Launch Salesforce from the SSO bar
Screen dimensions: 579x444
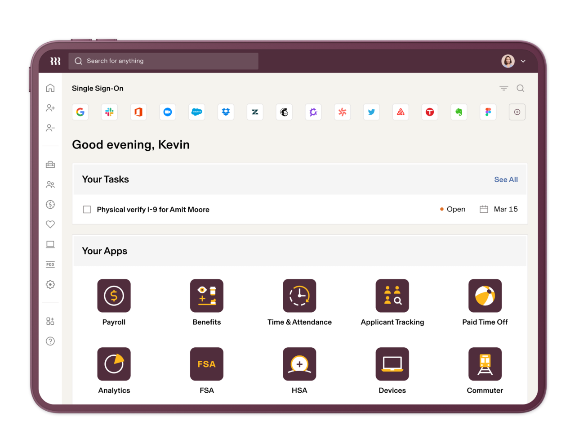(x=196, y=112)
